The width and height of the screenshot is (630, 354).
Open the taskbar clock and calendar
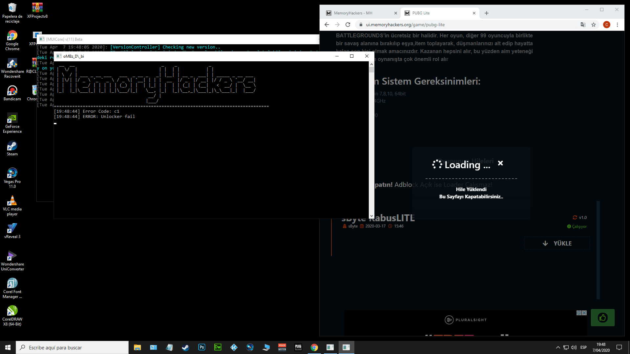(601, 347)
